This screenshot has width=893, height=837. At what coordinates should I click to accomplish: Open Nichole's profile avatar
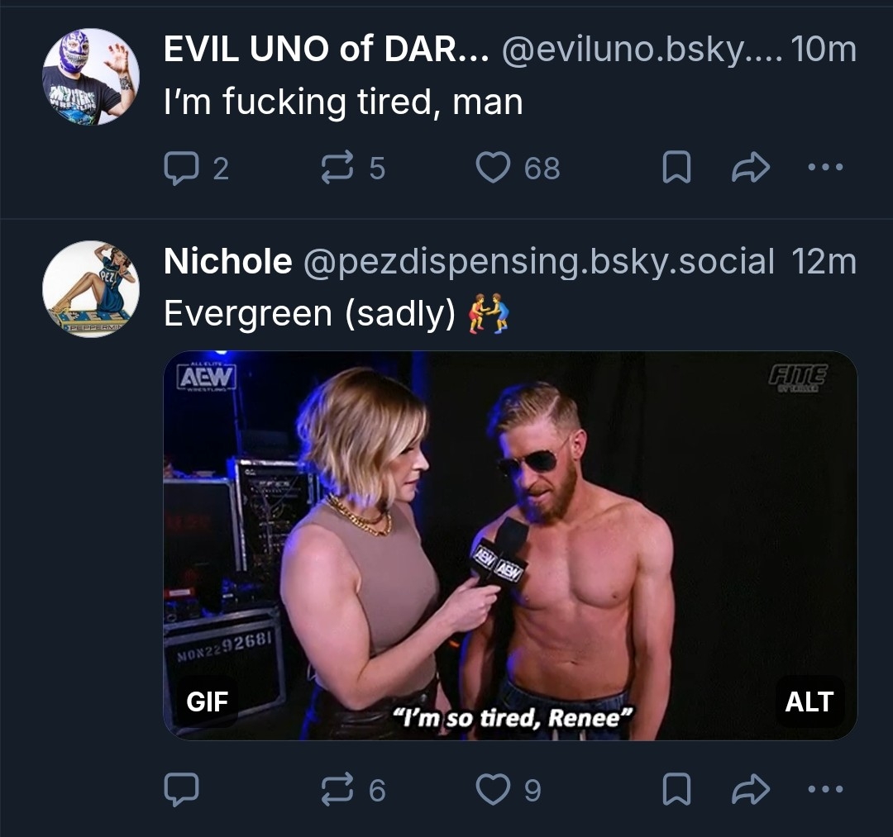[90, 288]
